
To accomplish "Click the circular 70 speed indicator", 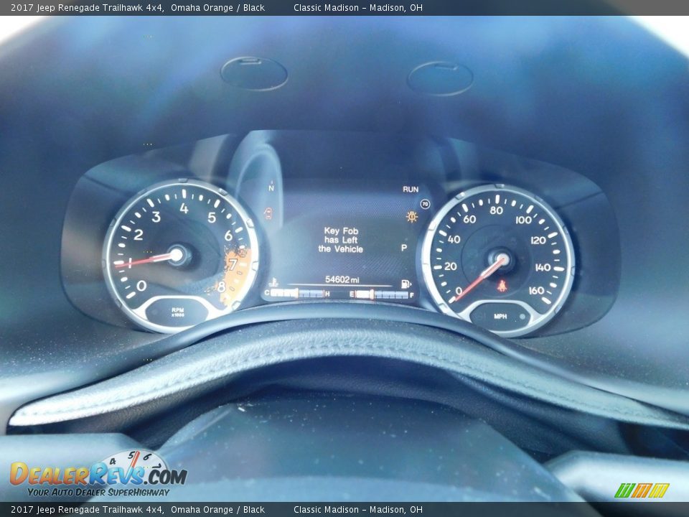I will click(425, 205).
